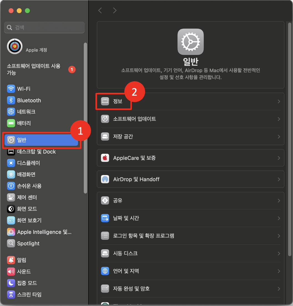The height and width of the screenshot is (306, 293).
Task: Go back with the left arrow button
Action: [100, 10]
